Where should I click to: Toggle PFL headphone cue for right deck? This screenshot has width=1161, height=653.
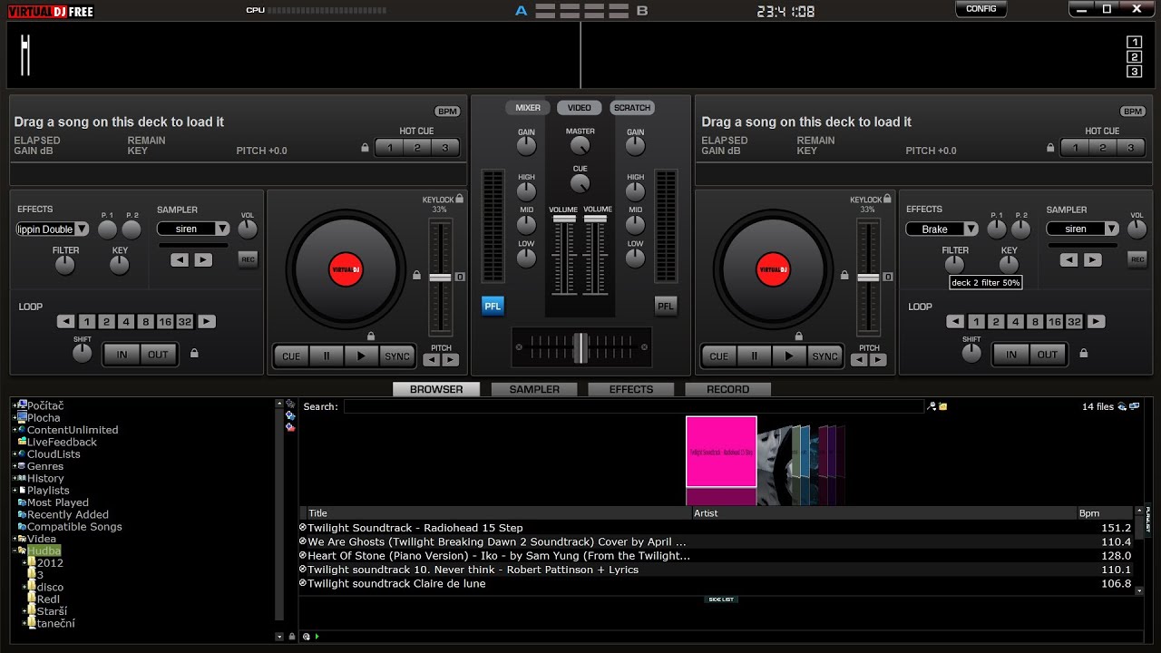pos(666,307)
